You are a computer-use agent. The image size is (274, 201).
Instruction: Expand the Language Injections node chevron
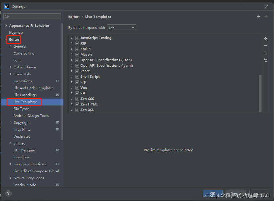pos(11,164)
